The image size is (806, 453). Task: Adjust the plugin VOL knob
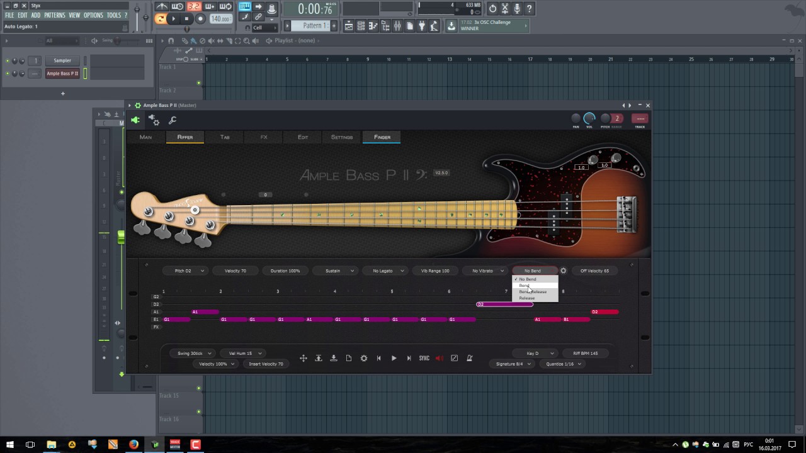tap(589, 118)
